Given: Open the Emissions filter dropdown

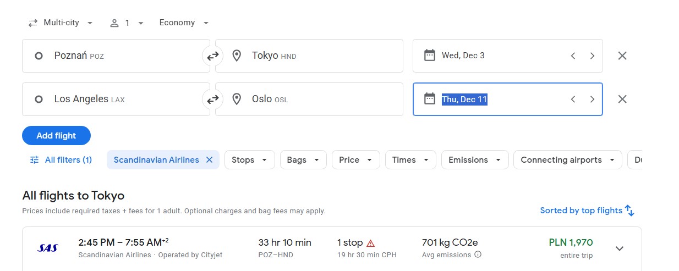Looking at the screenshot, I should tap(475, 160).
